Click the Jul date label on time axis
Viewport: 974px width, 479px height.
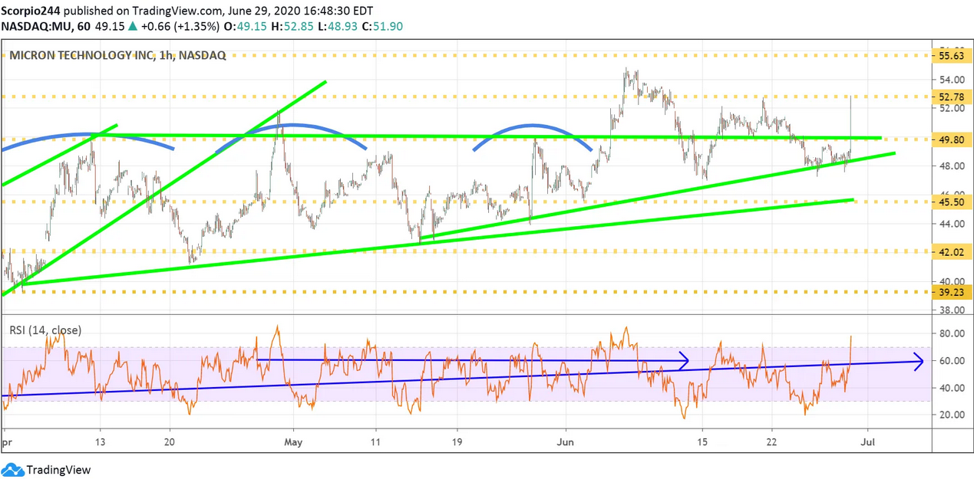(868, 442)
